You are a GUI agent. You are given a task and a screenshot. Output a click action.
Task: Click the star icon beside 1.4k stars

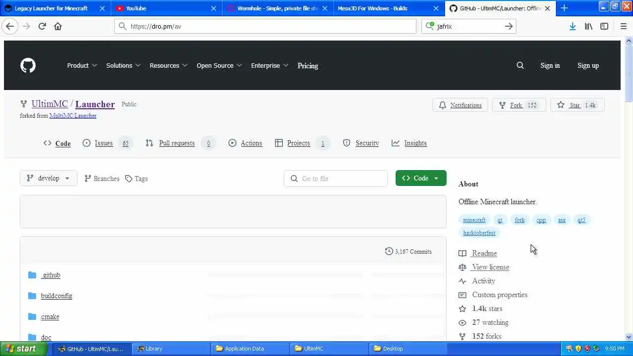click(x=462, y=309)
